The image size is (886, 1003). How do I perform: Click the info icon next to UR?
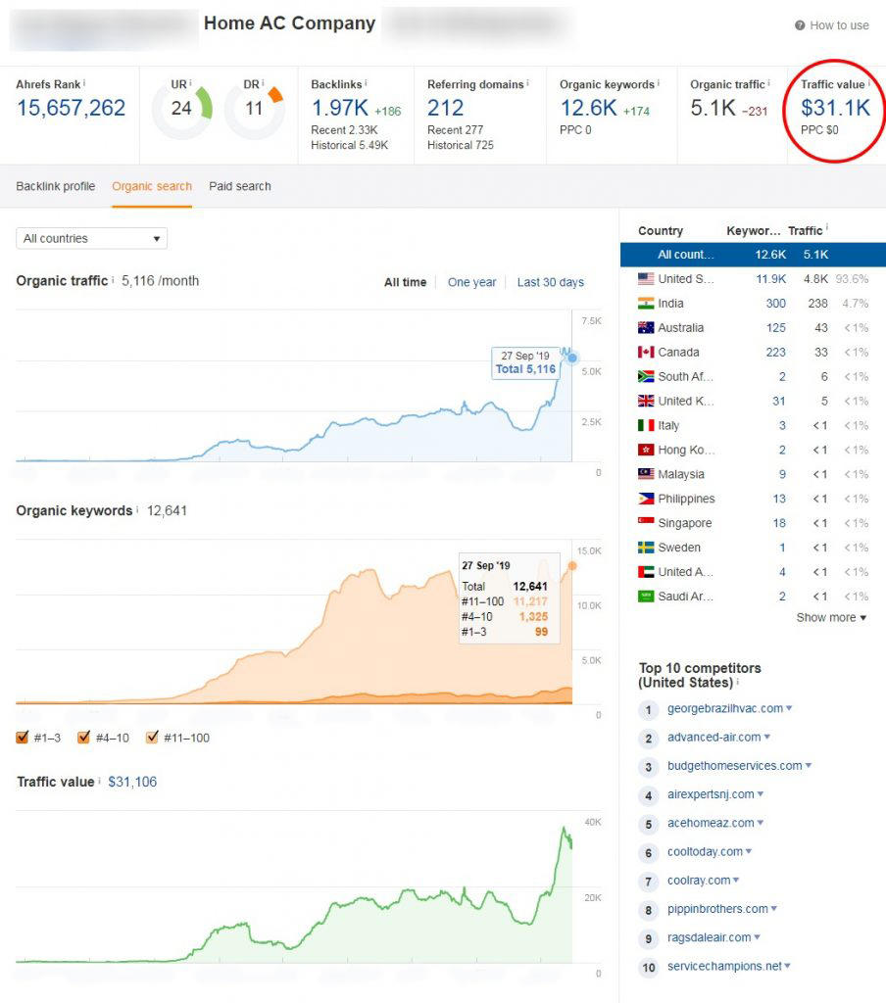point(190,82)
